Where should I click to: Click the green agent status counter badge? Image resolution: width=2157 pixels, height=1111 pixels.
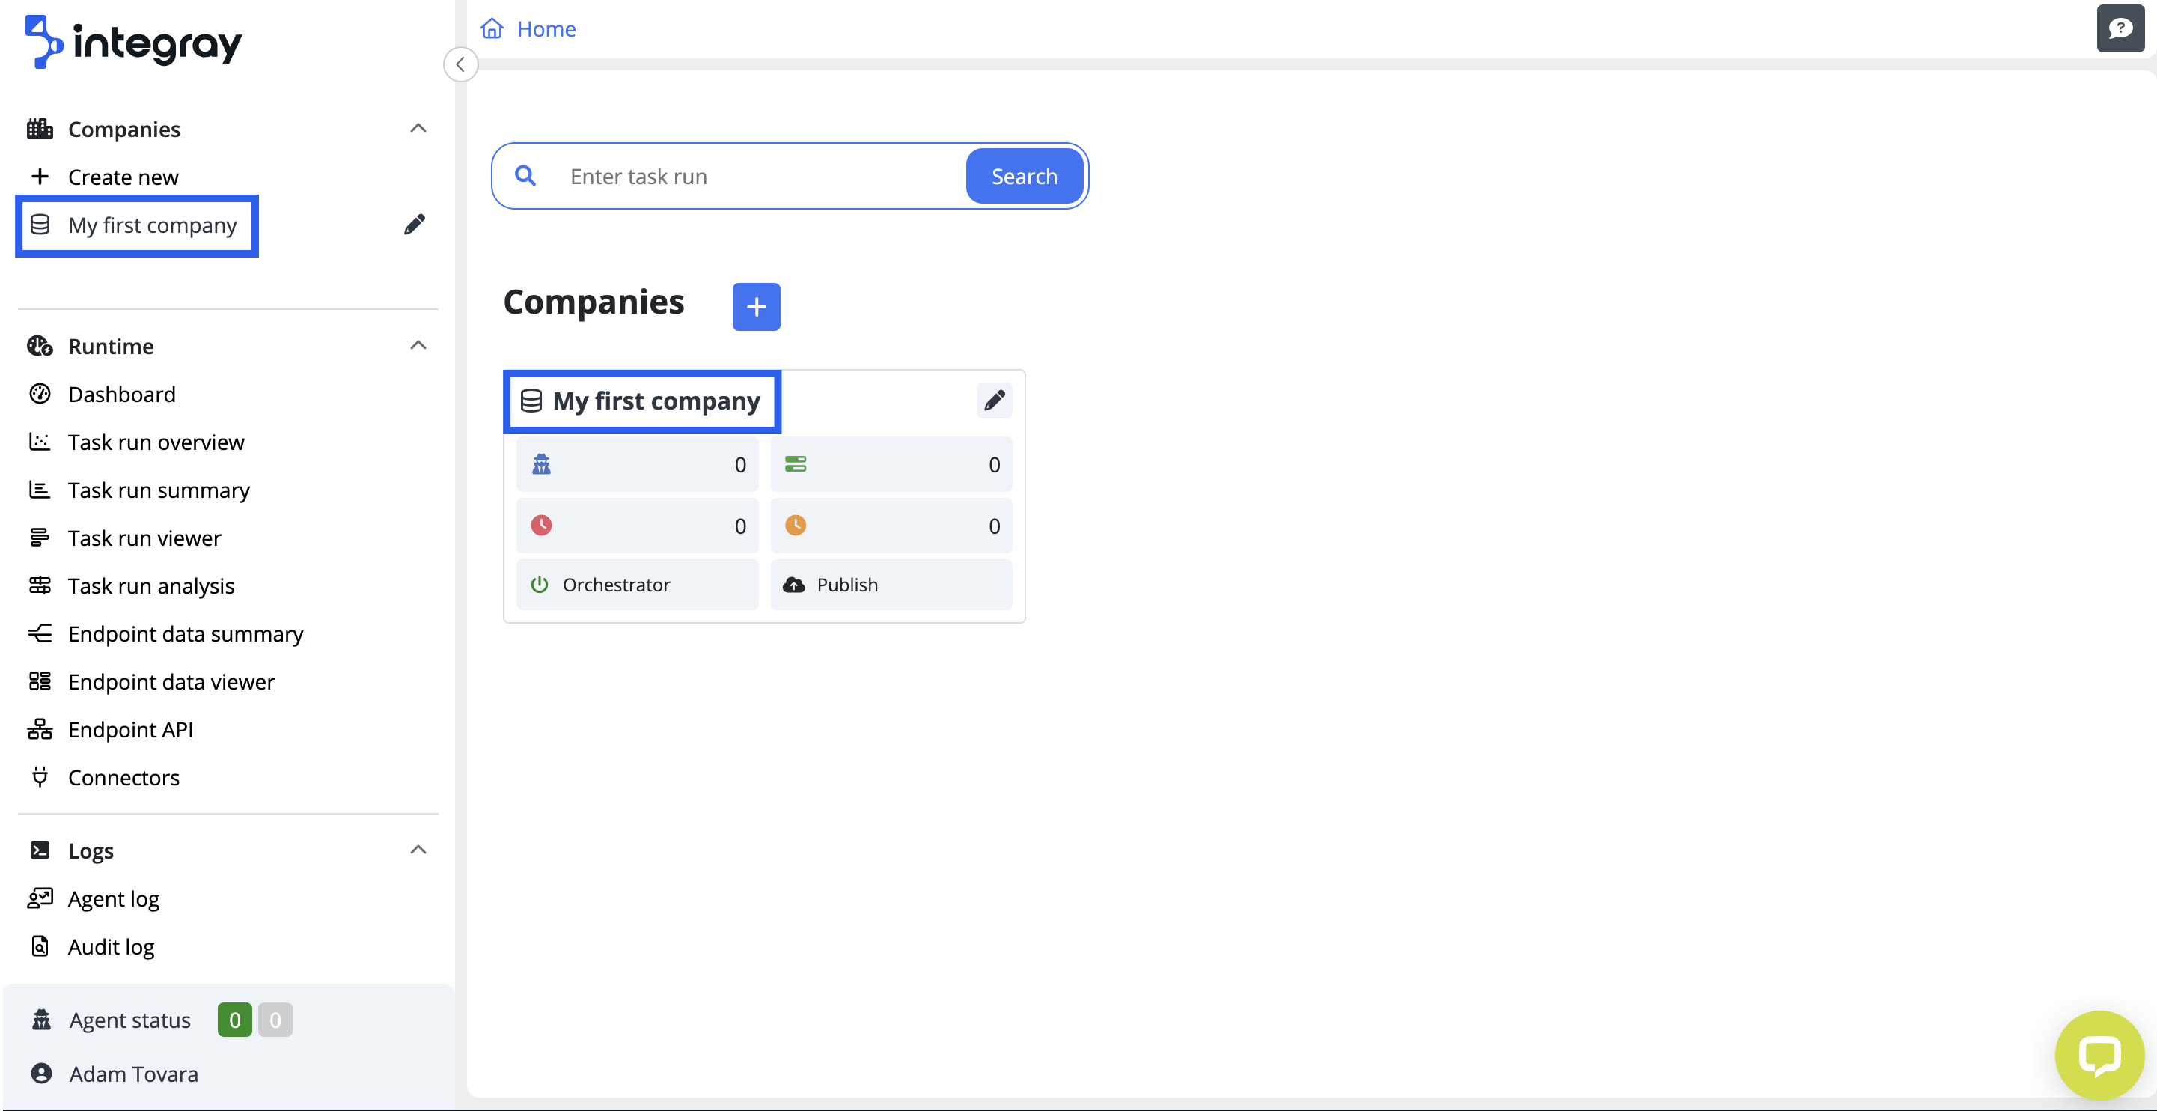(x=234, y=1020)
